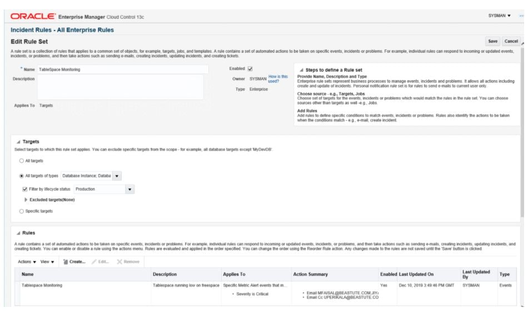
Task: Click the Events type cell
Action: tap(505, 285)
